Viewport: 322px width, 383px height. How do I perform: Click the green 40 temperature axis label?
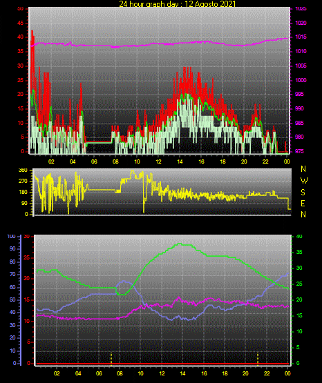(x=299, y=236)
